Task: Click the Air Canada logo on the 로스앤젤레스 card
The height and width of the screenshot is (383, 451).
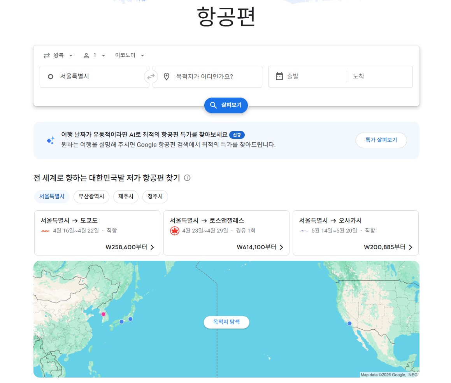Action: (x=175, y=230)
